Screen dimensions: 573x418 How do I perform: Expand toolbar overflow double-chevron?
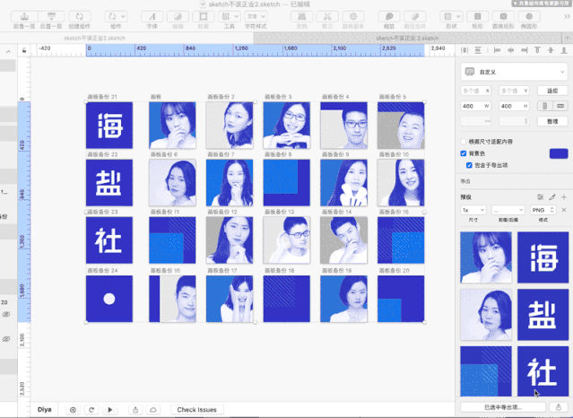567,16
